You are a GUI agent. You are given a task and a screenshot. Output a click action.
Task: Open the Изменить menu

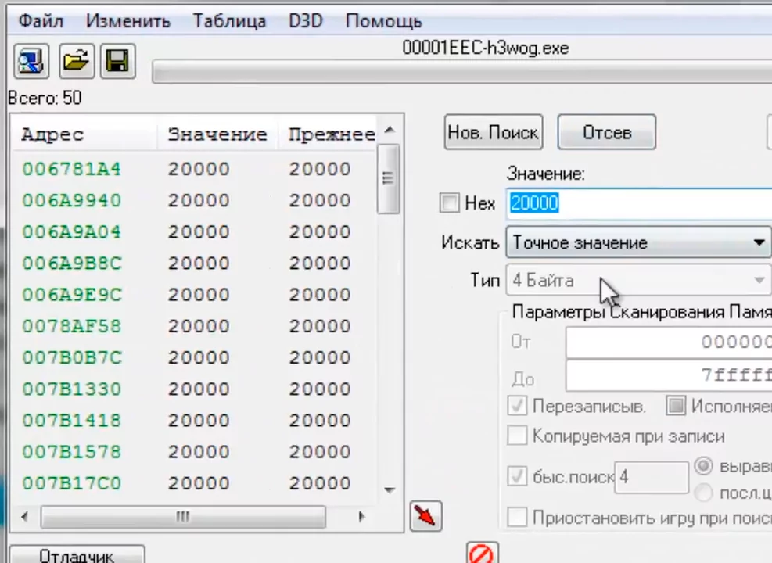[128, 21]
